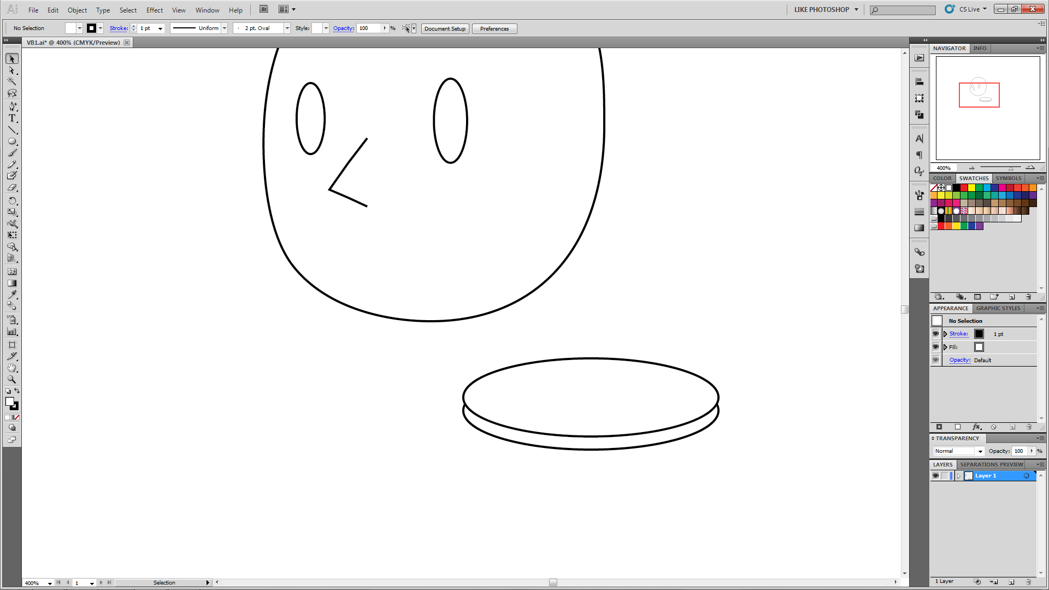
Task: Pick the red swatch in Swatches panel
Action: pos(964,188)
